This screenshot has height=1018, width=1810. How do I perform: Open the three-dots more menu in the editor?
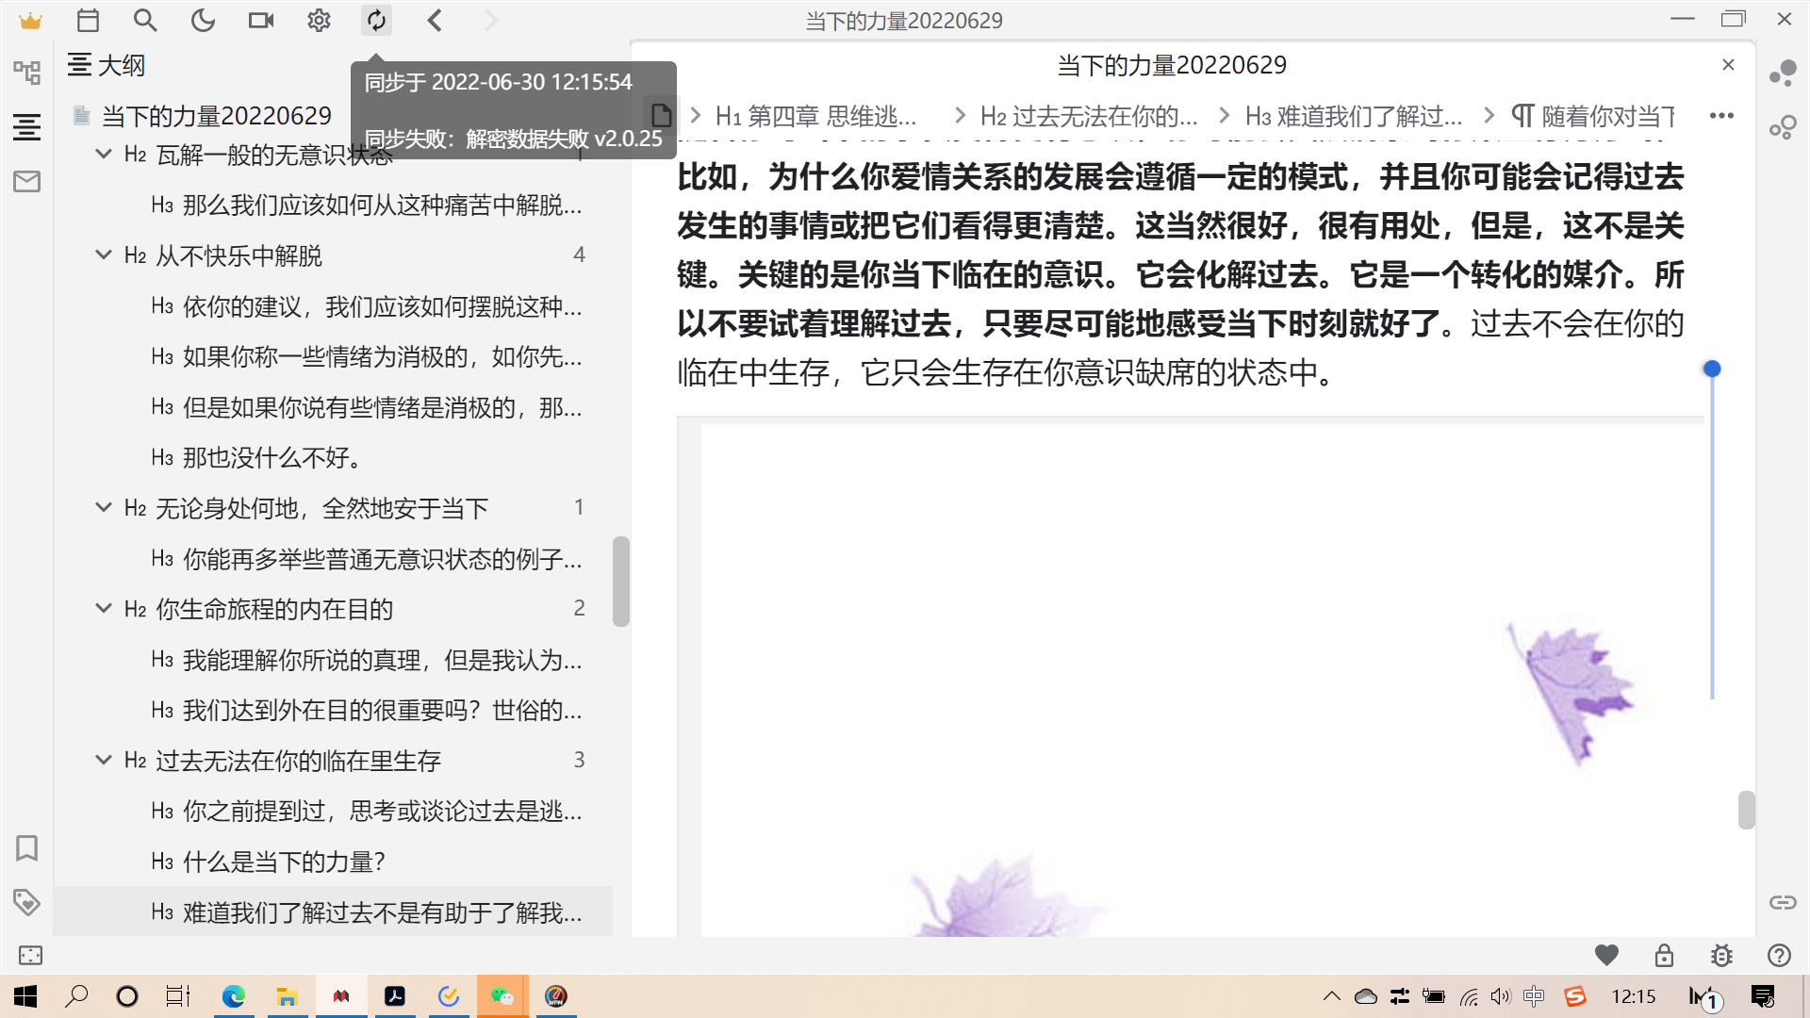pos(1721,116)
